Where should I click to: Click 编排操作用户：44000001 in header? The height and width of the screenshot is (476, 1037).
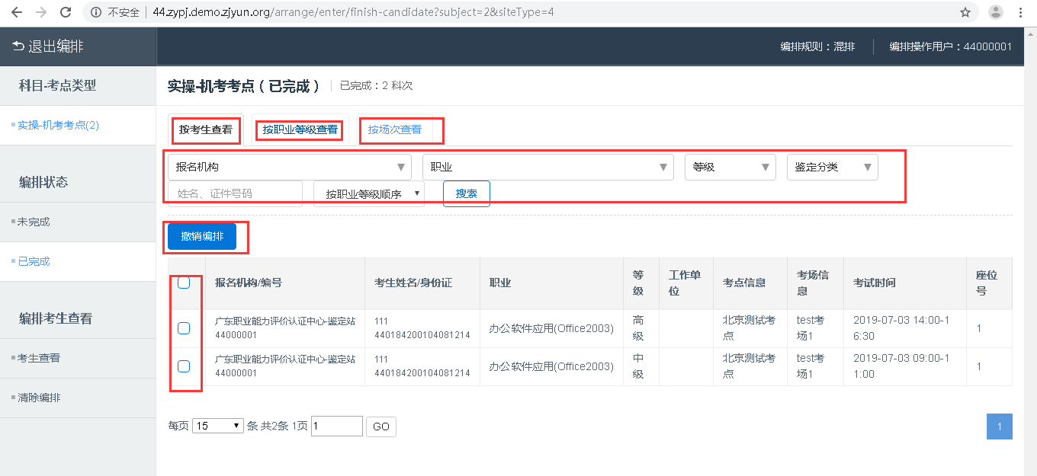951,46
